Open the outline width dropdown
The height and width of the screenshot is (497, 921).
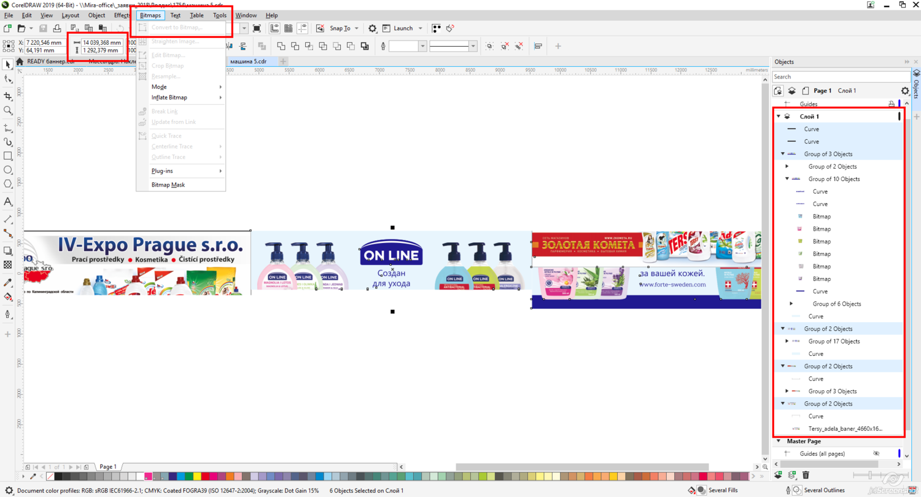[422, 46]
